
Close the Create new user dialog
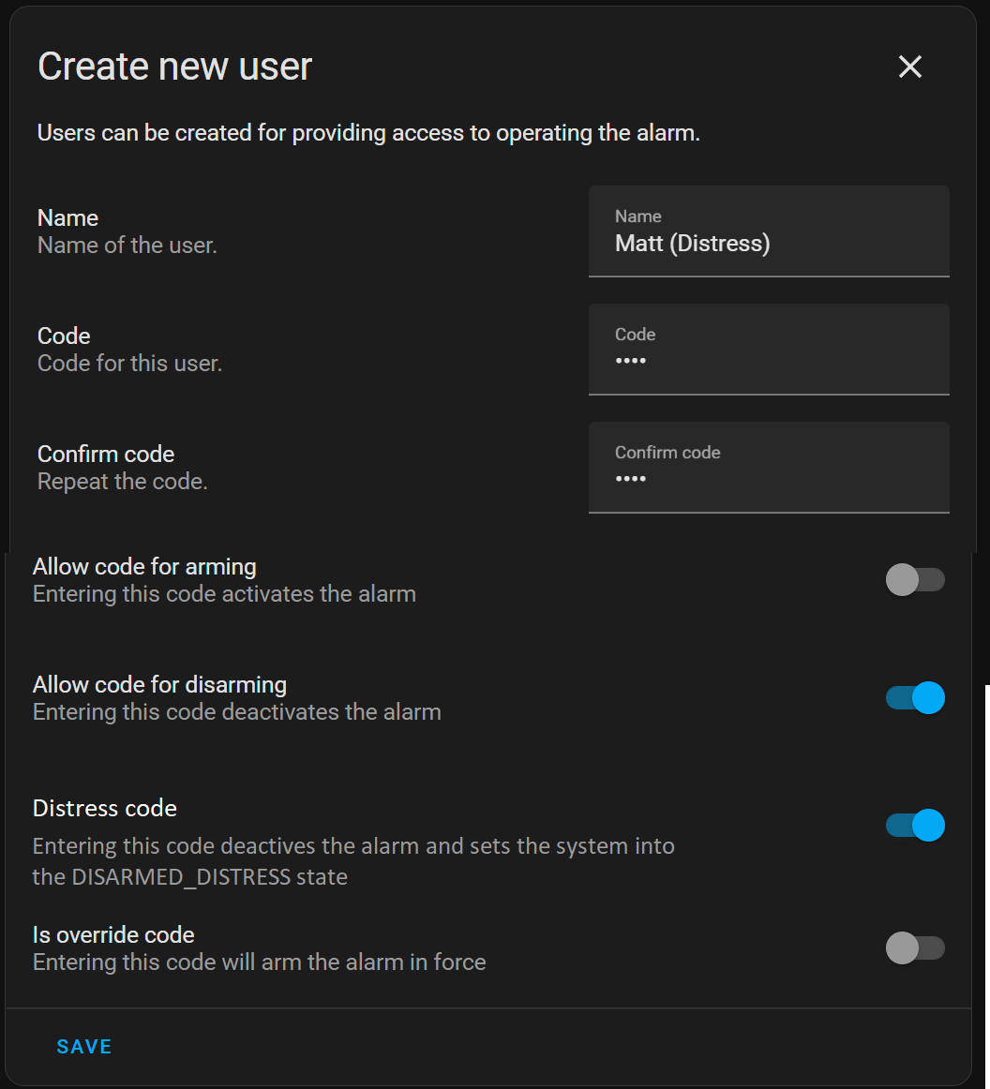(908, 67)
